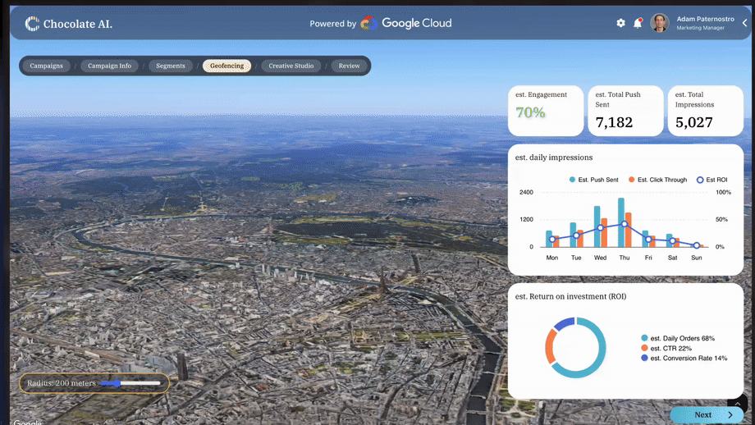Click the Marketing Manager subtitle
755x425 pixels.
pyautogui.click(x=700, y=28)
